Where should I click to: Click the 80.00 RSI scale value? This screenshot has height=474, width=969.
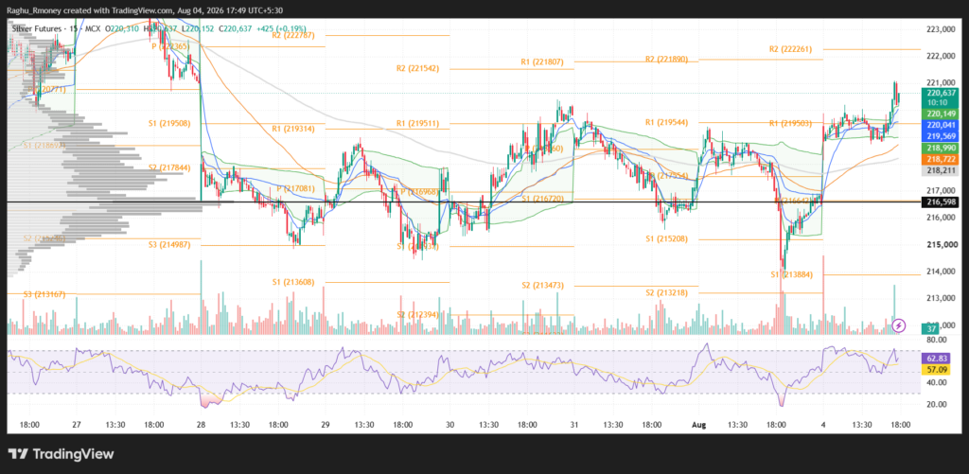click(938, 340)
